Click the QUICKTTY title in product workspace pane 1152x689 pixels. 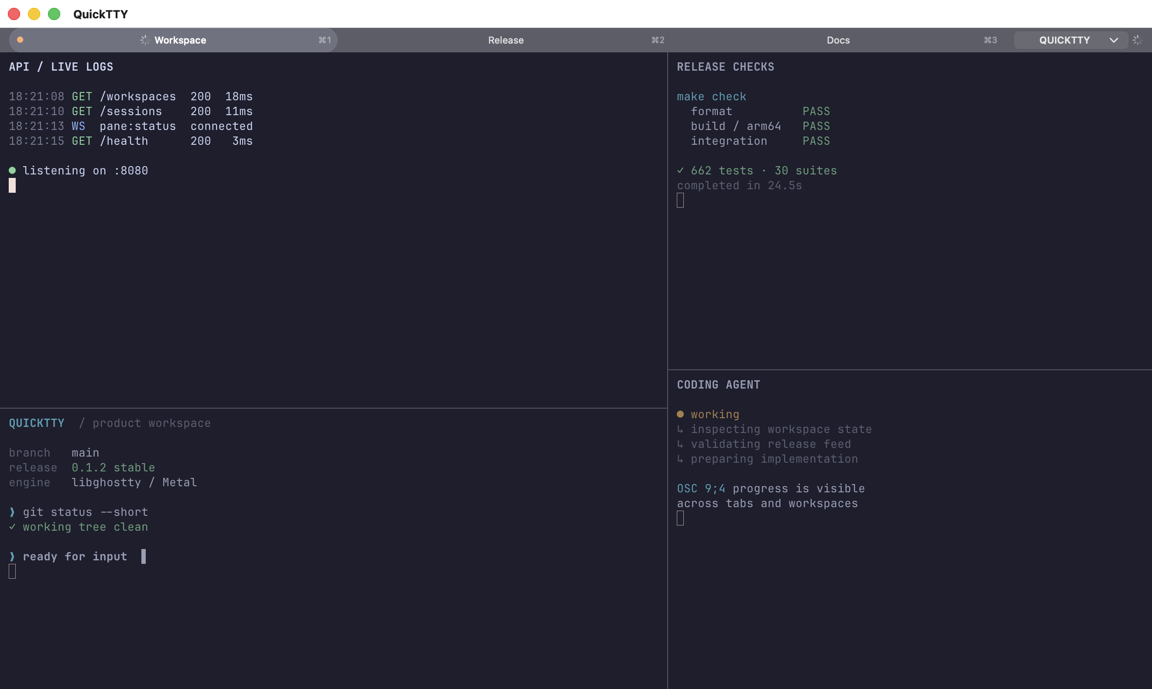point(37,423)
